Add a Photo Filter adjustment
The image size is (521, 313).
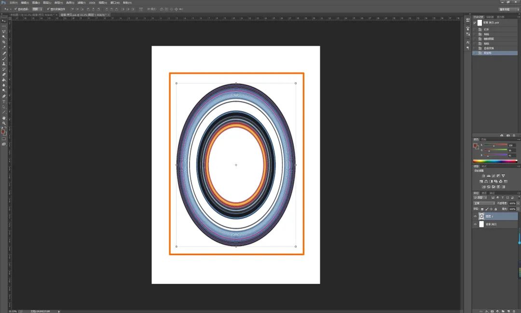496,182
